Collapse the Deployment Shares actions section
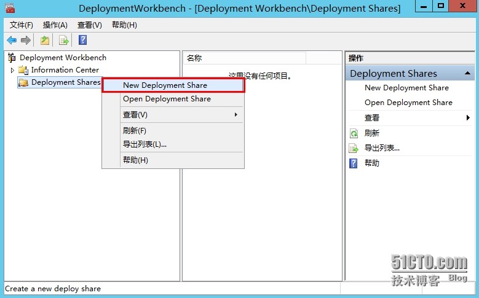 pyautogui.click(x=467, y=73)
